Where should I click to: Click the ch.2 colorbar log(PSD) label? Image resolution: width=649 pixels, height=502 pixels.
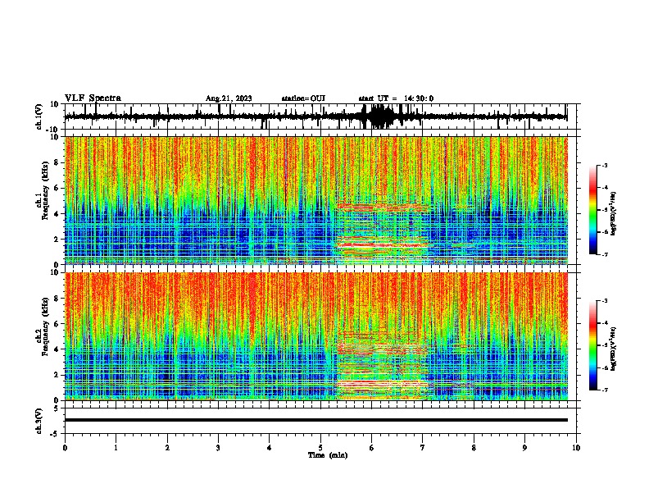(x=613, y=349)
